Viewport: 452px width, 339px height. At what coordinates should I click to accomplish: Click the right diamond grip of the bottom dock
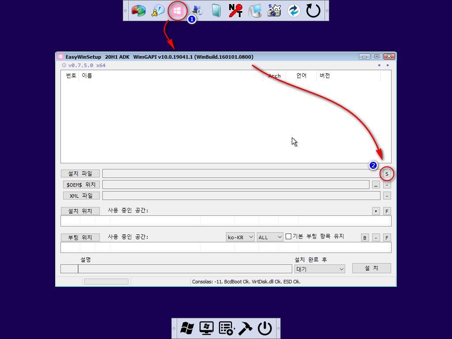278,328
